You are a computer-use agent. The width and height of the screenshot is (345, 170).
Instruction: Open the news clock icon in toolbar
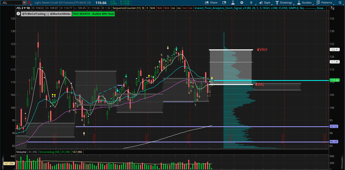pos(224,3)
